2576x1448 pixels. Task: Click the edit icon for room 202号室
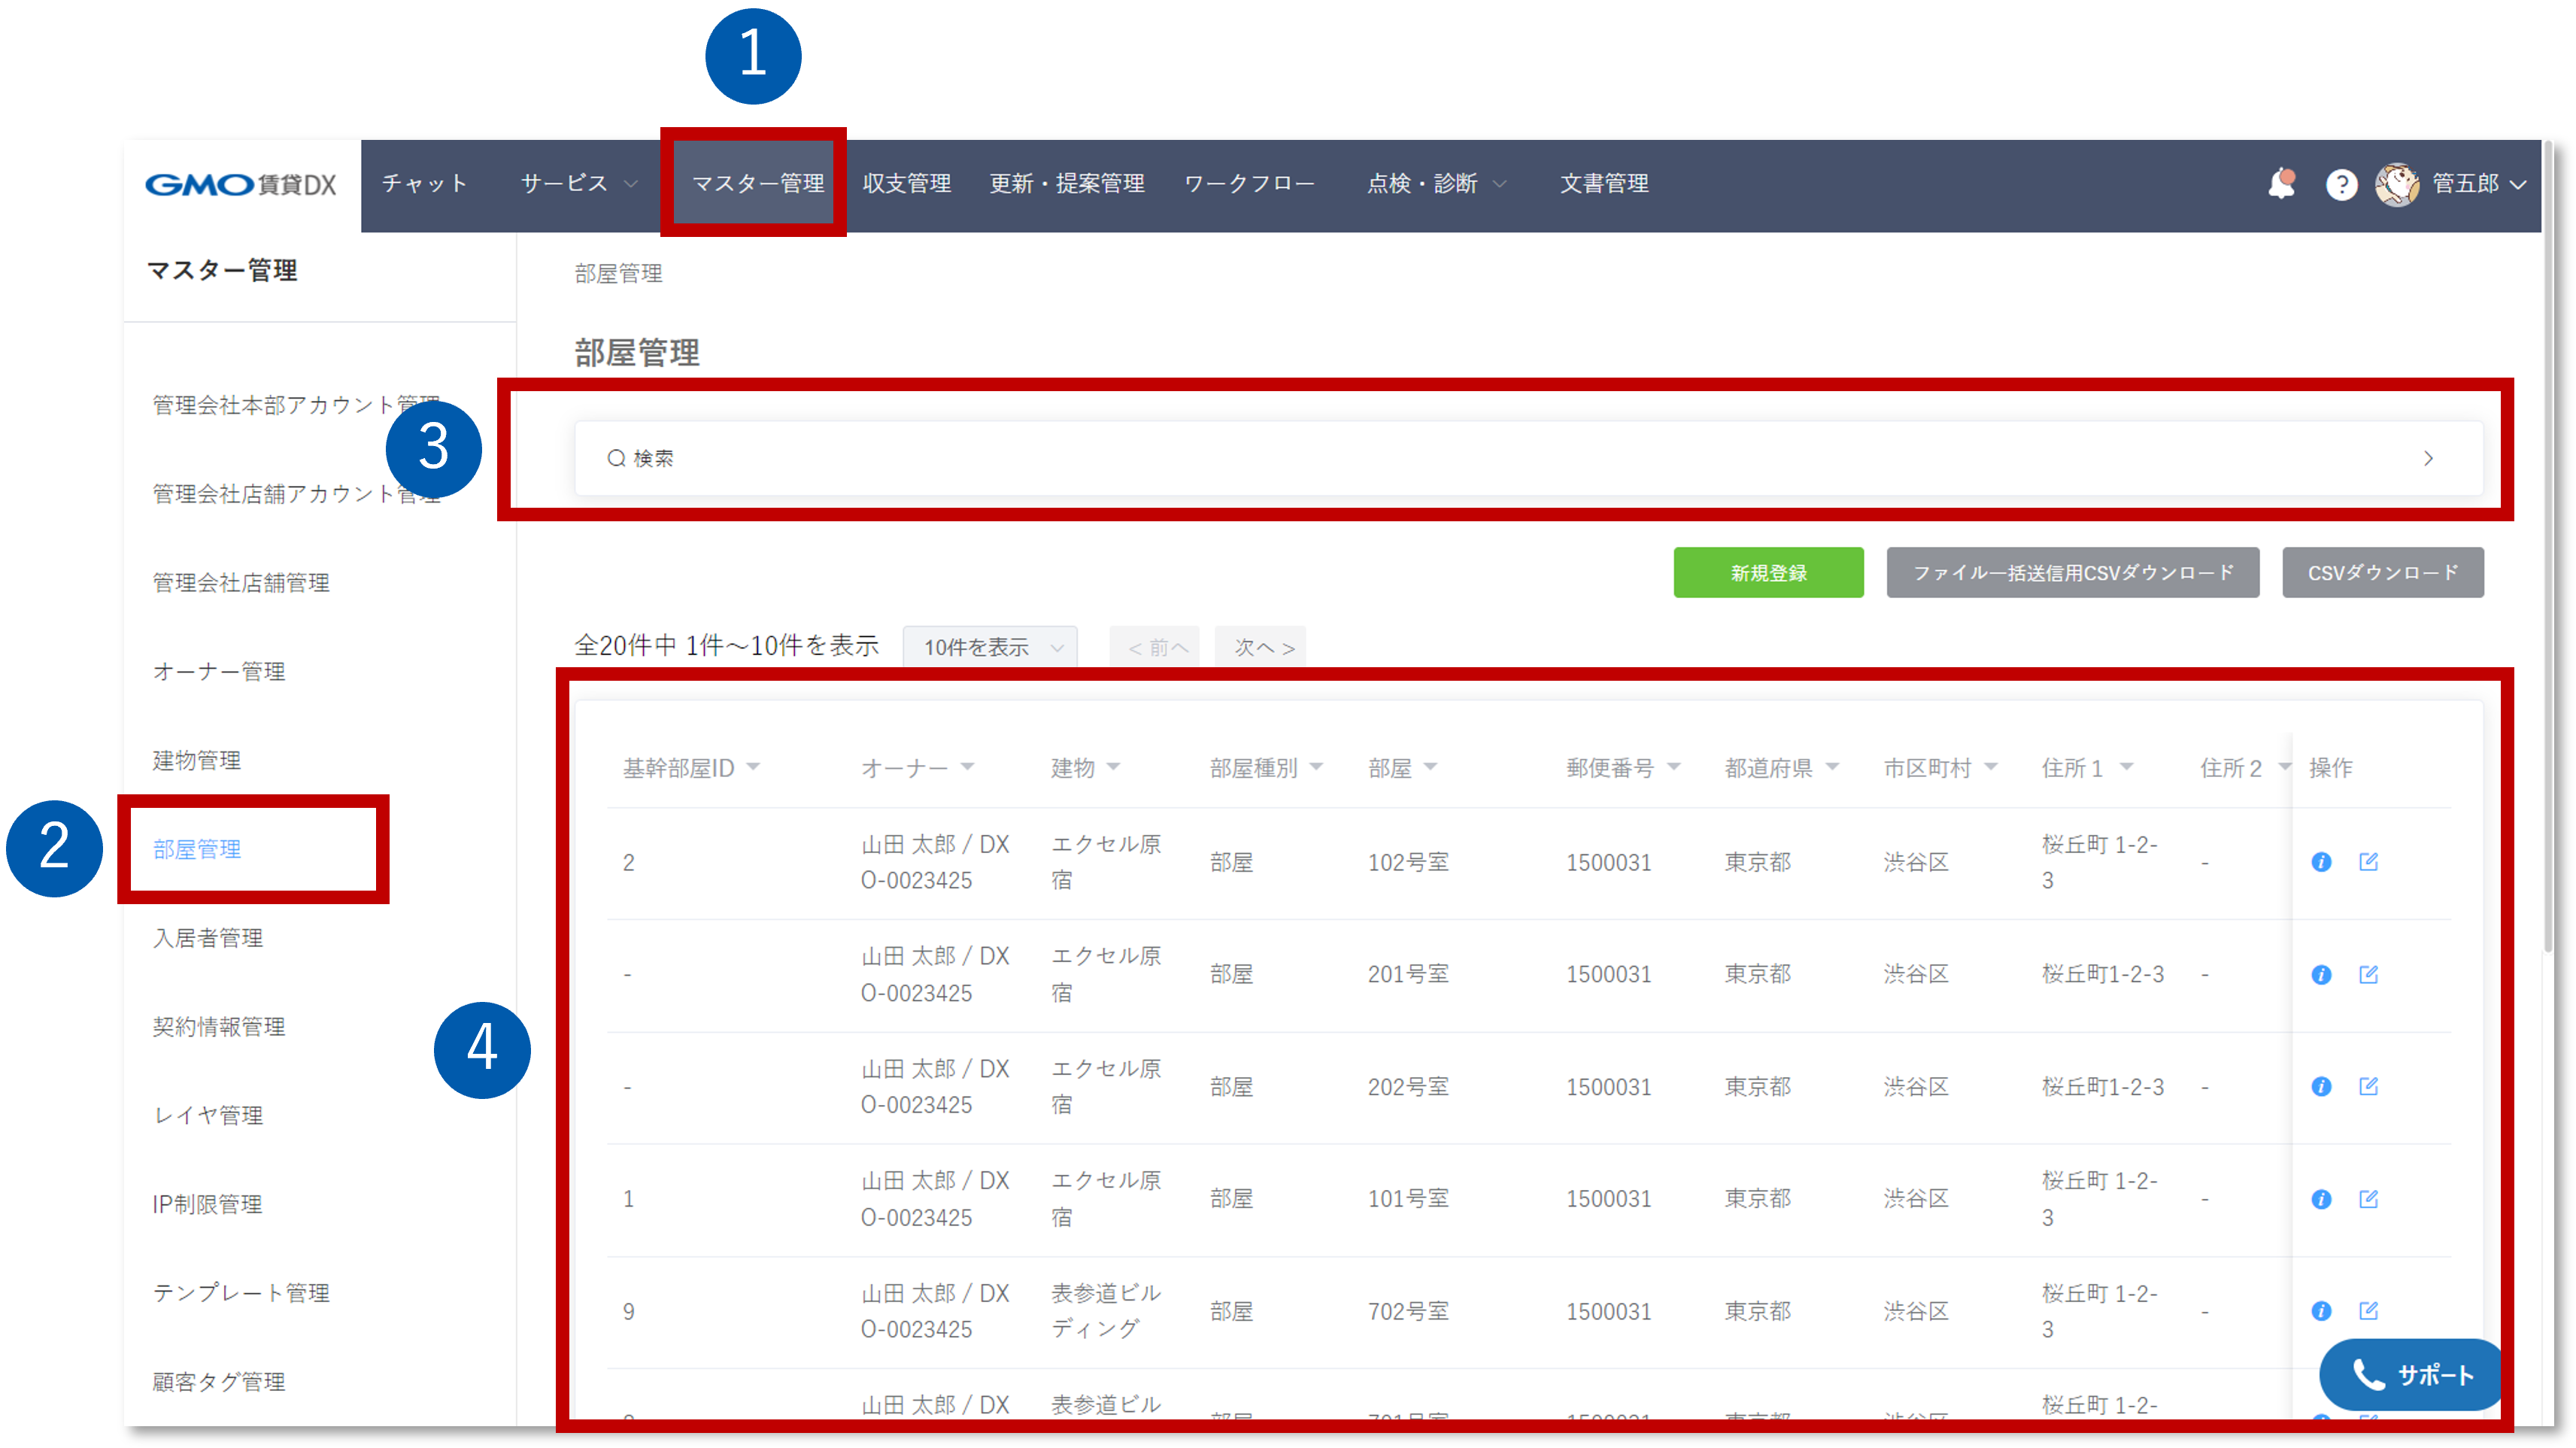(2368, 1087)
